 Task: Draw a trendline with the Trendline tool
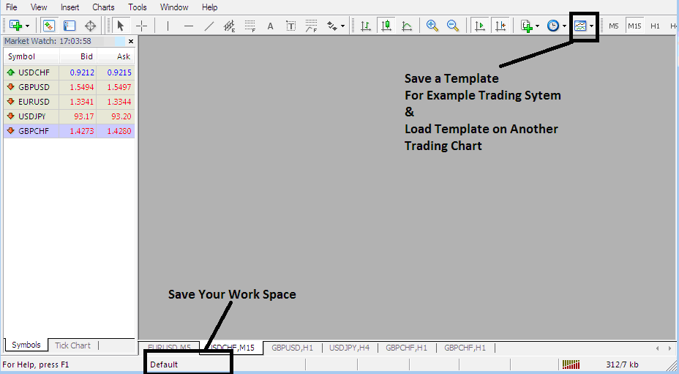point(209,26)
